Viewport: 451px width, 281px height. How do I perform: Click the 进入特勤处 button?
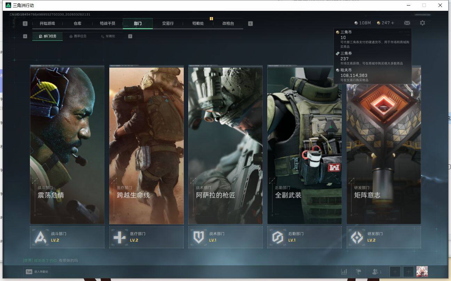[x=38, y=272]
